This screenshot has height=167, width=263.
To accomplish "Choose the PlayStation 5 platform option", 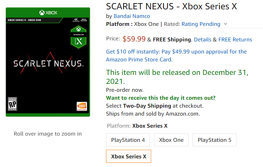I will pyautogui.click(x=214, y=140).
